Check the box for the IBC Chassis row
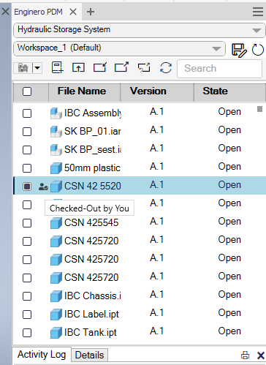 (x=27, y=296)
